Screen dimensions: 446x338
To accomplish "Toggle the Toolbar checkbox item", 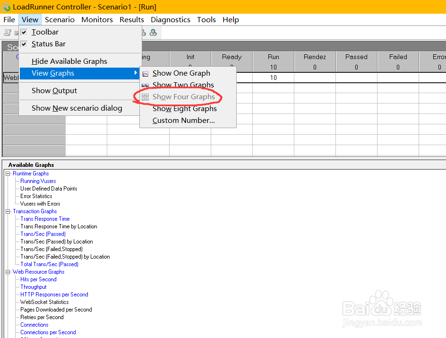I will tap(80, 32).
